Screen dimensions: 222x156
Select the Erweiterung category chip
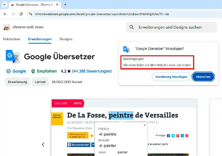[x=17, y=82]
